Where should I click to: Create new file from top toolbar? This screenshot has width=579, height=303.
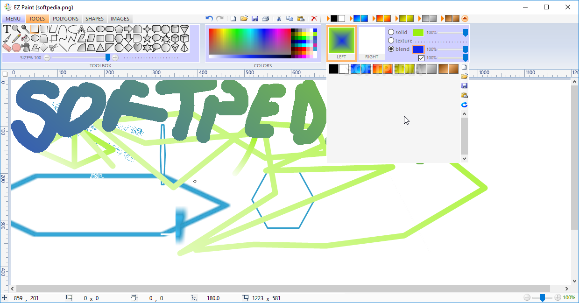(233, 19)
